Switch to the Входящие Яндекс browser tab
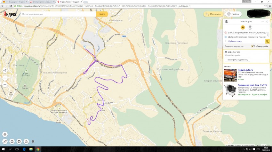 click(13, 2)
